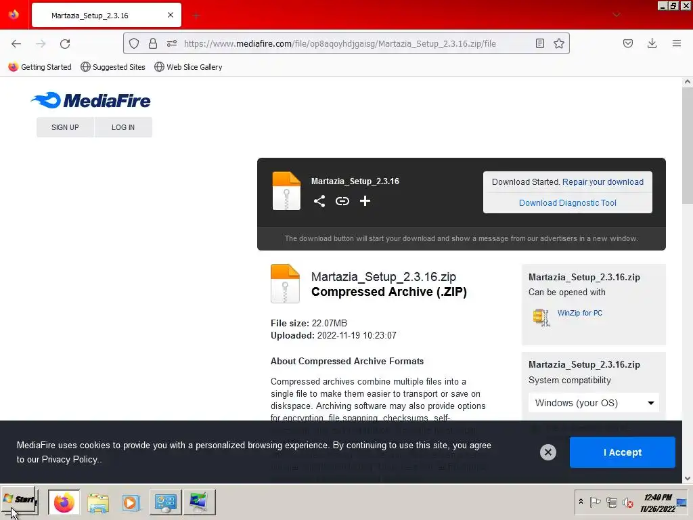The height and width of the screenshot is (520, 693).
Task: Click the LOG IN button
Action: [x=123, y=127]
